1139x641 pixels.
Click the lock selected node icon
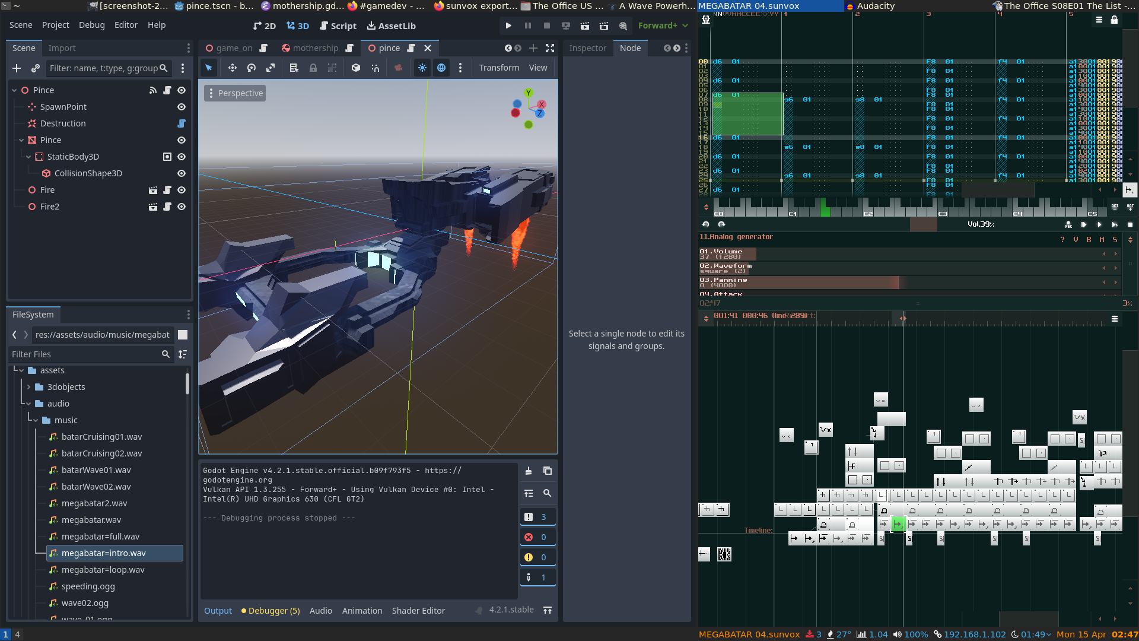tap(313, 68)
